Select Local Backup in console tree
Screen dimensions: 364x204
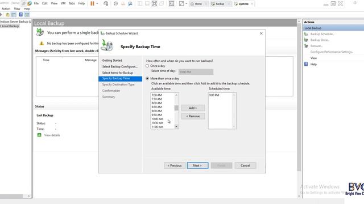(10, 26)
